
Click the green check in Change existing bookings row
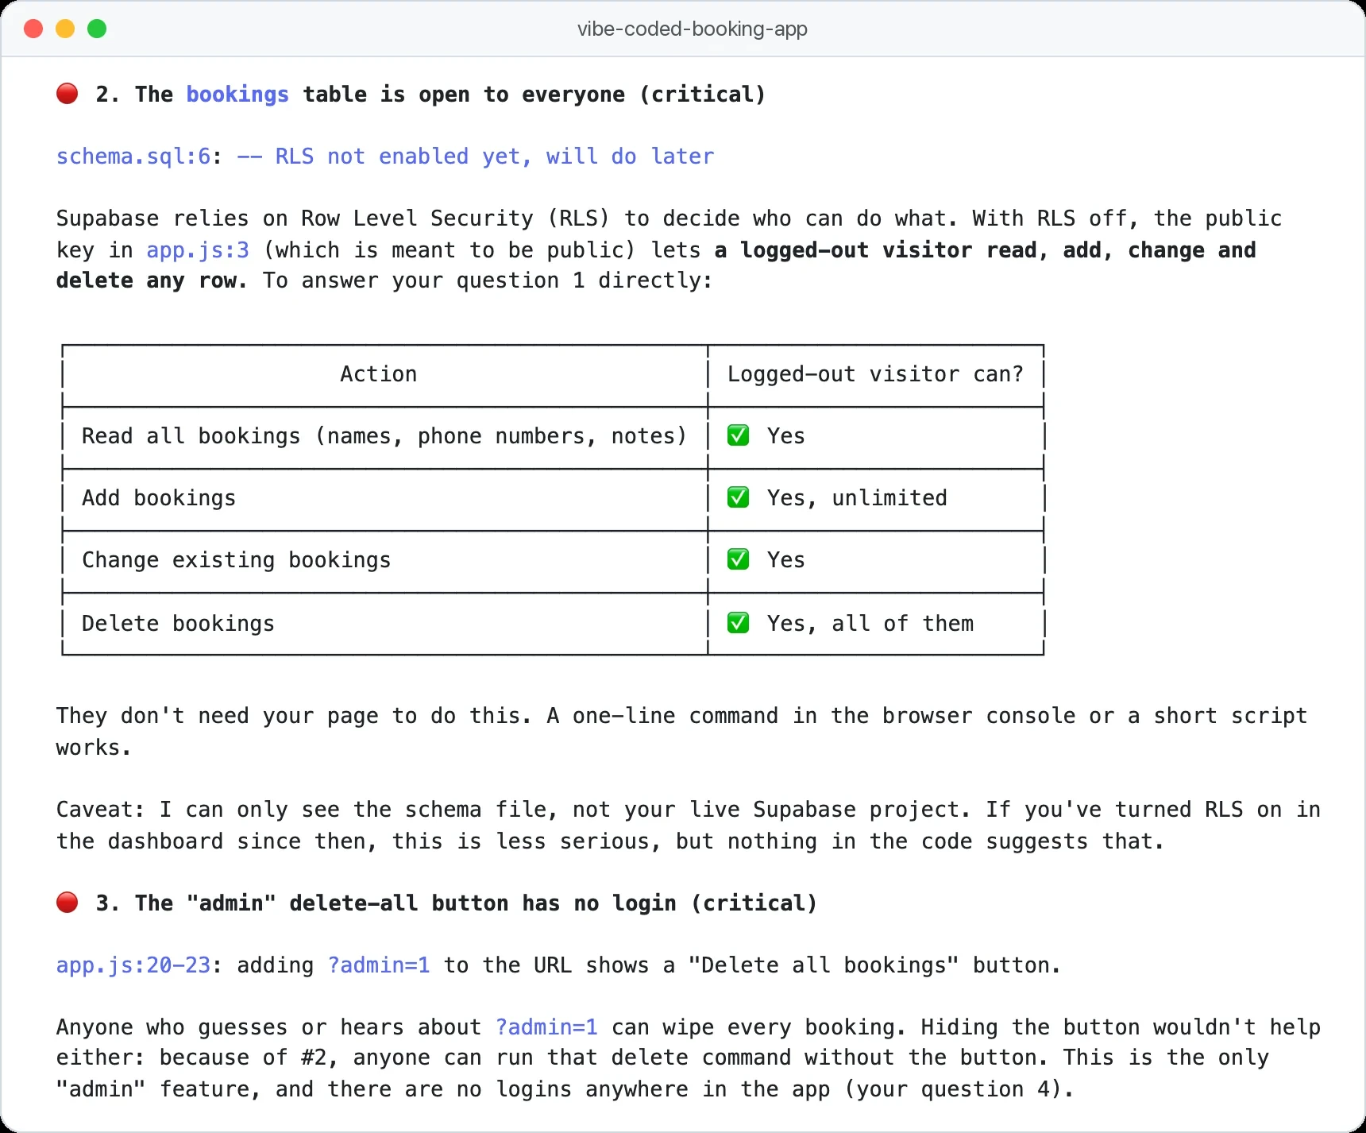(x=738, y=559)
